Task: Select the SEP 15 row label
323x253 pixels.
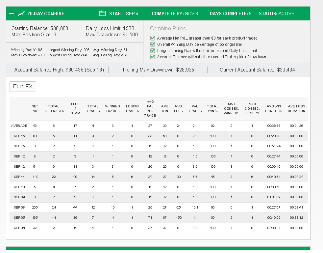Action: click(19, 146)
